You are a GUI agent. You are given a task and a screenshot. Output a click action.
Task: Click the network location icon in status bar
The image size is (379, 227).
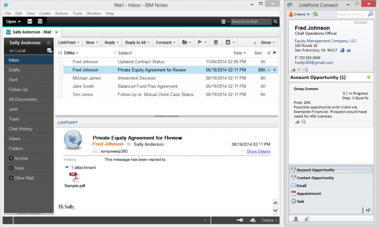point(253,220)
